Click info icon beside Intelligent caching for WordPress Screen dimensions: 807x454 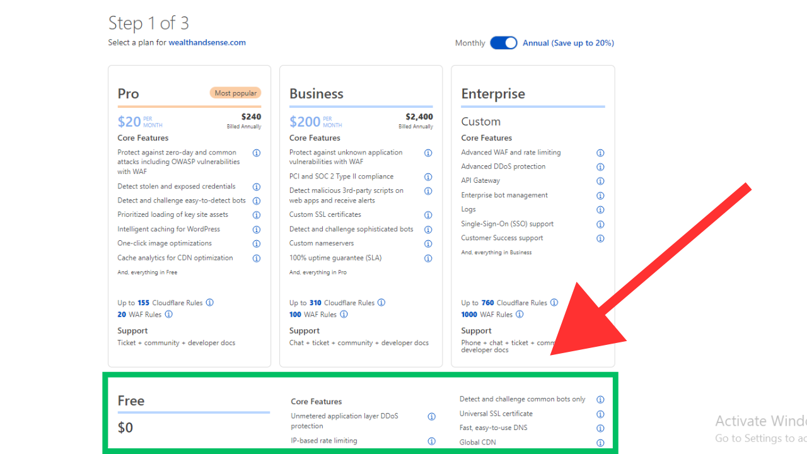click(x=256, y=230)
